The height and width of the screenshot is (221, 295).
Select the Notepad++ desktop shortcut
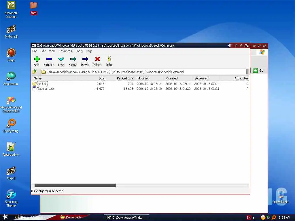(11, 149)
